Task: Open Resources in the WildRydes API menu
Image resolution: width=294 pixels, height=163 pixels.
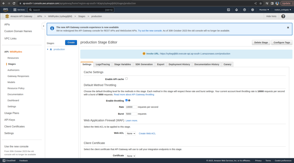Action: (13, 58)
